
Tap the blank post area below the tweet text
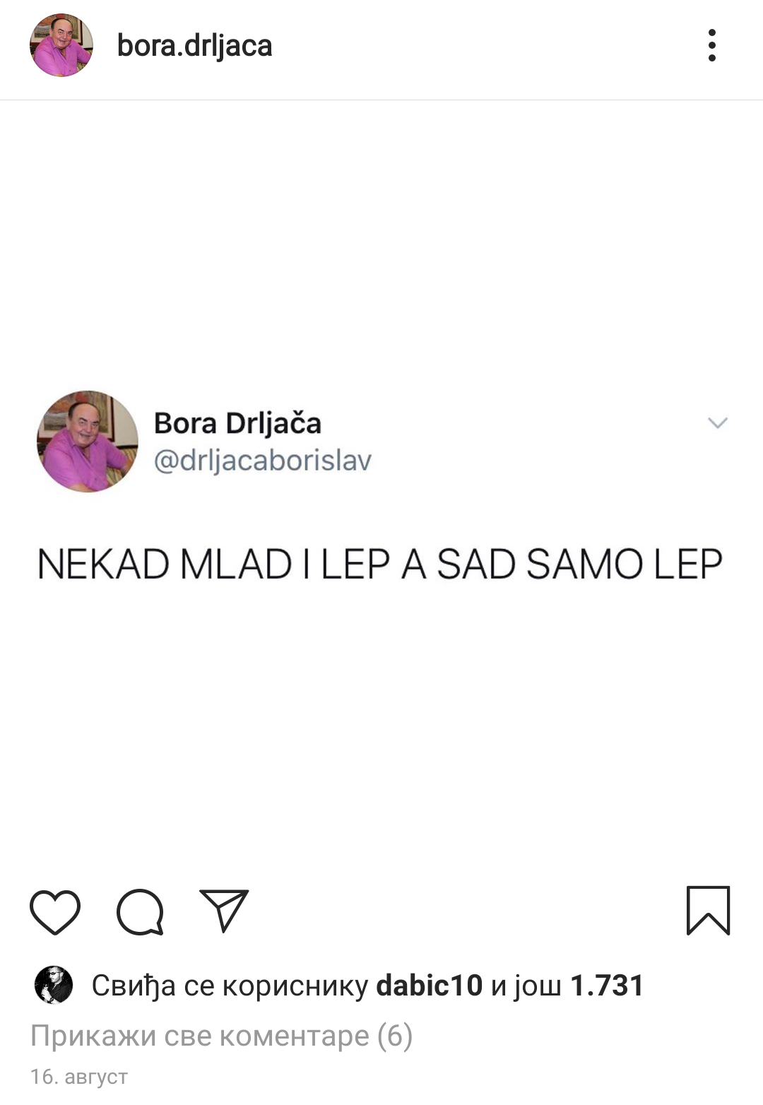click(x=381, y=728)
